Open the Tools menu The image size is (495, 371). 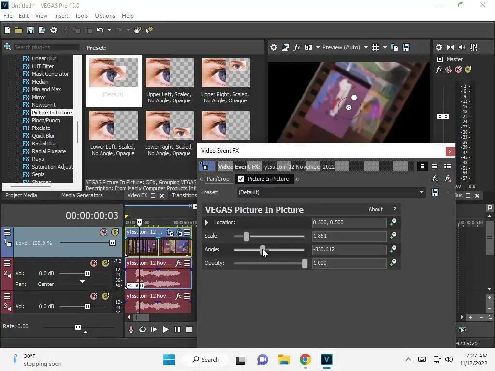pos(81,16)
